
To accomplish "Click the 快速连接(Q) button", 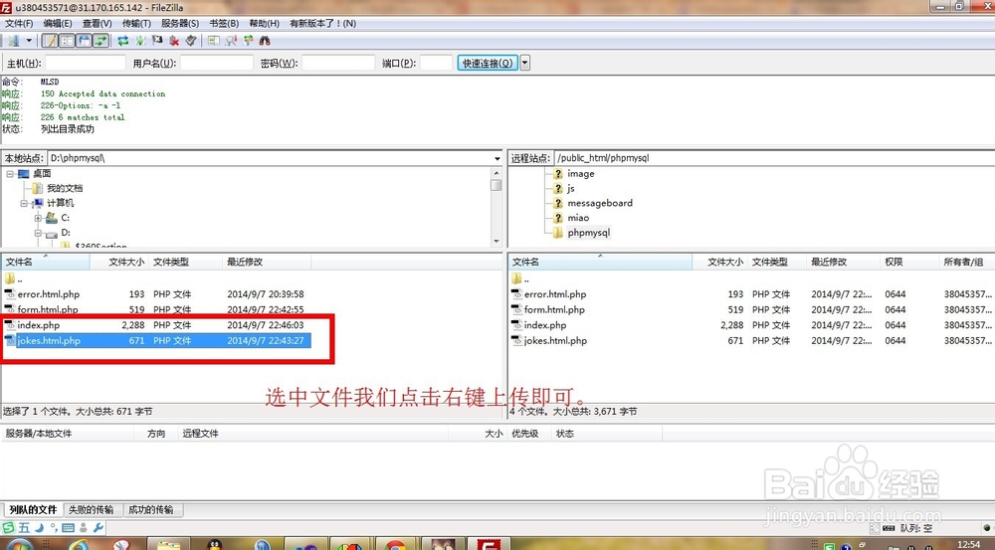I will point(488,63).
